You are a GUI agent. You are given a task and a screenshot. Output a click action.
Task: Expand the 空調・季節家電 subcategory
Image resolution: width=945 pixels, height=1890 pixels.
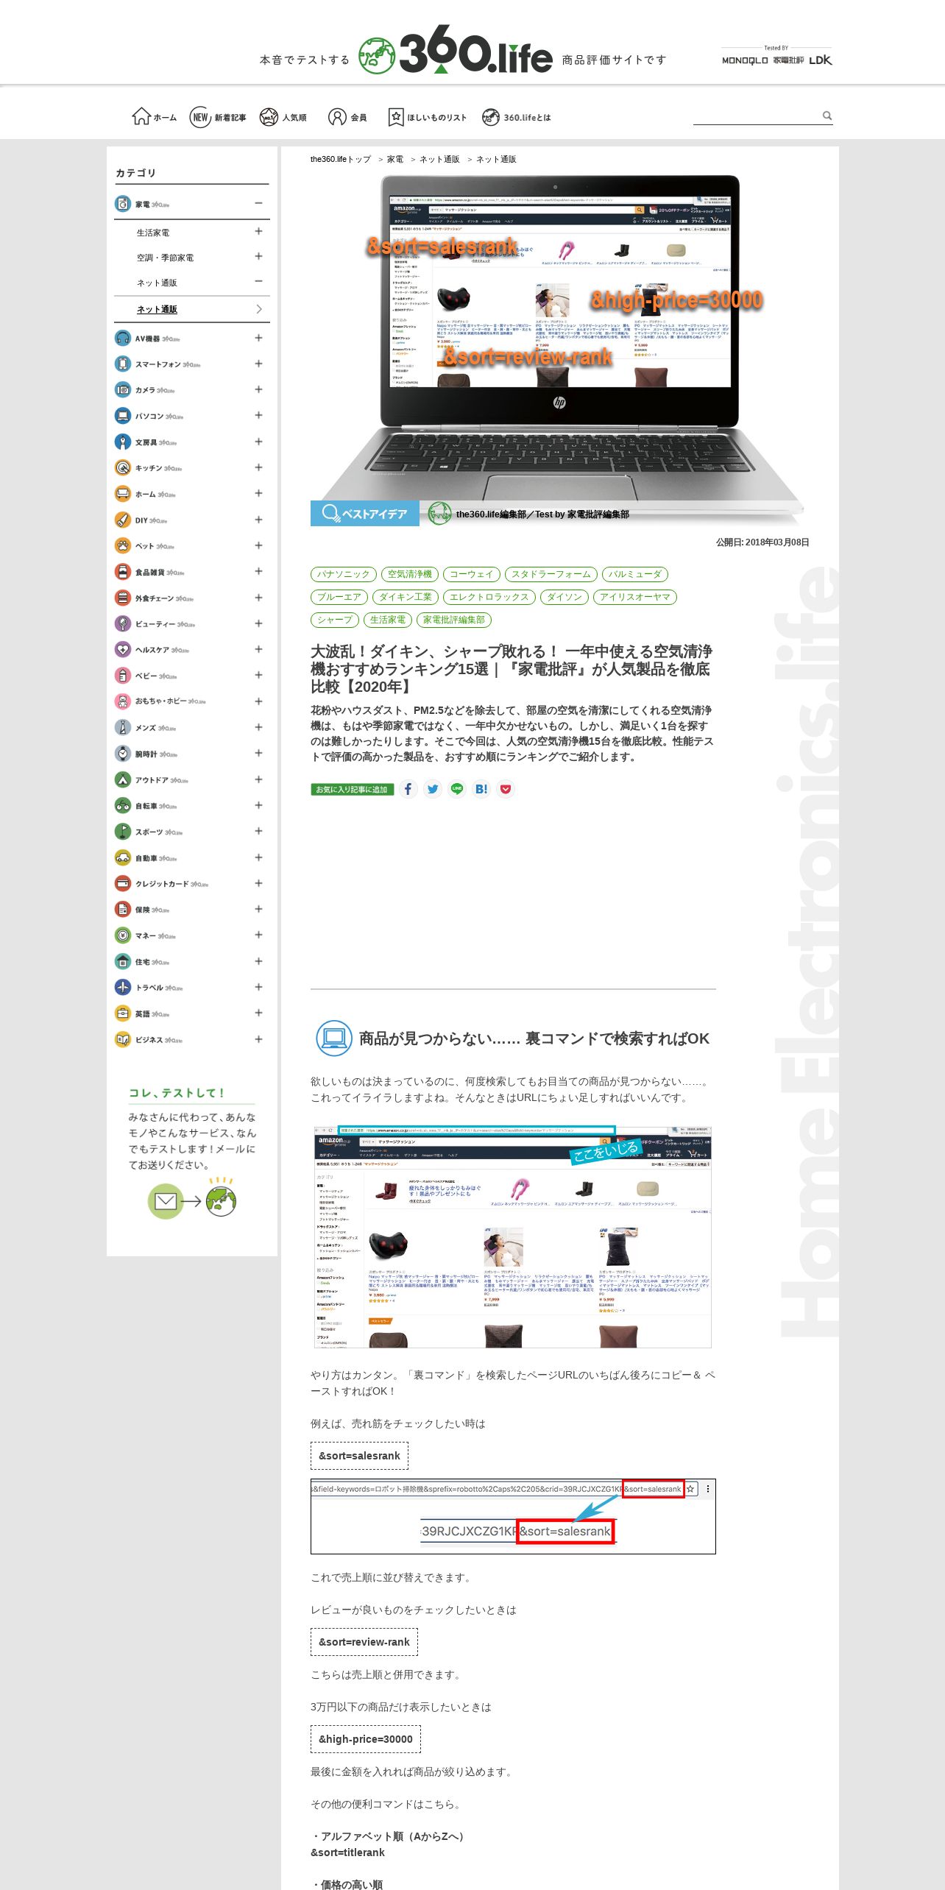click(258, 256)
